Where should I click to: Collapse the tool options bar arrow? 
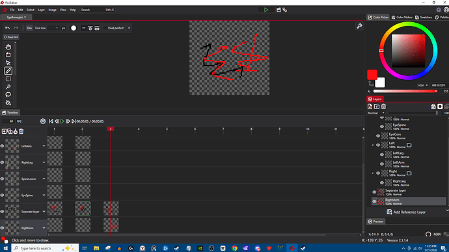click(129, 28)
